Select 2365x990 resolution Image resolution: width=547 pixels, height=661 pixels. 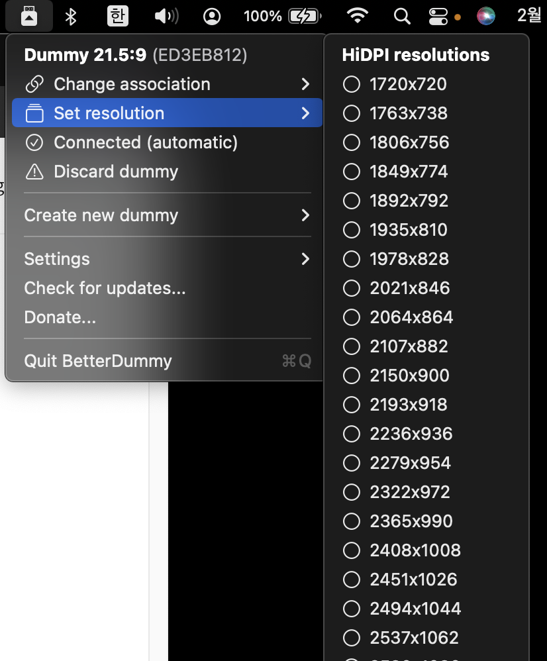426,521
